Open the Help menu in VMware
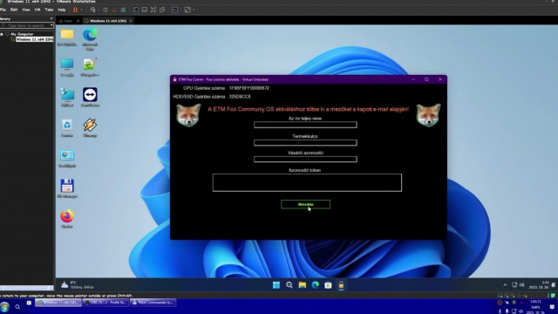Screen dimensions: 558x314 [x=62, y=10]
